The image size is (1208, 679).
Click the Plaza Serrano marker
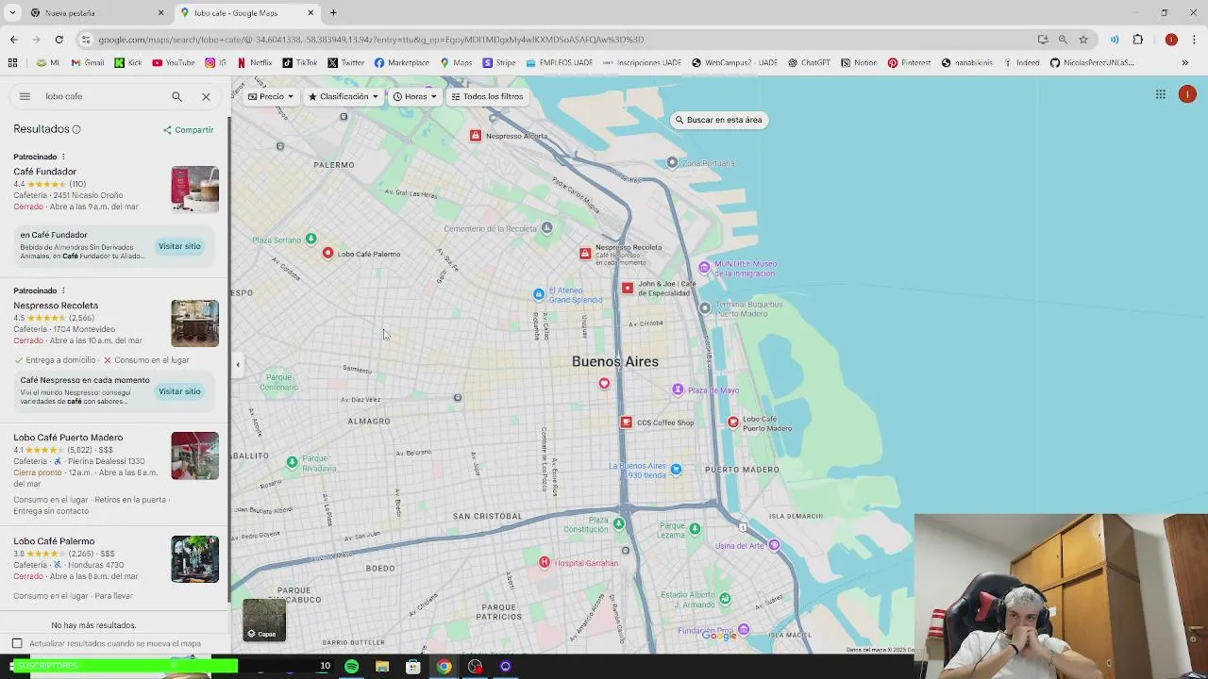pyautogui.click(x=310, y=240)
